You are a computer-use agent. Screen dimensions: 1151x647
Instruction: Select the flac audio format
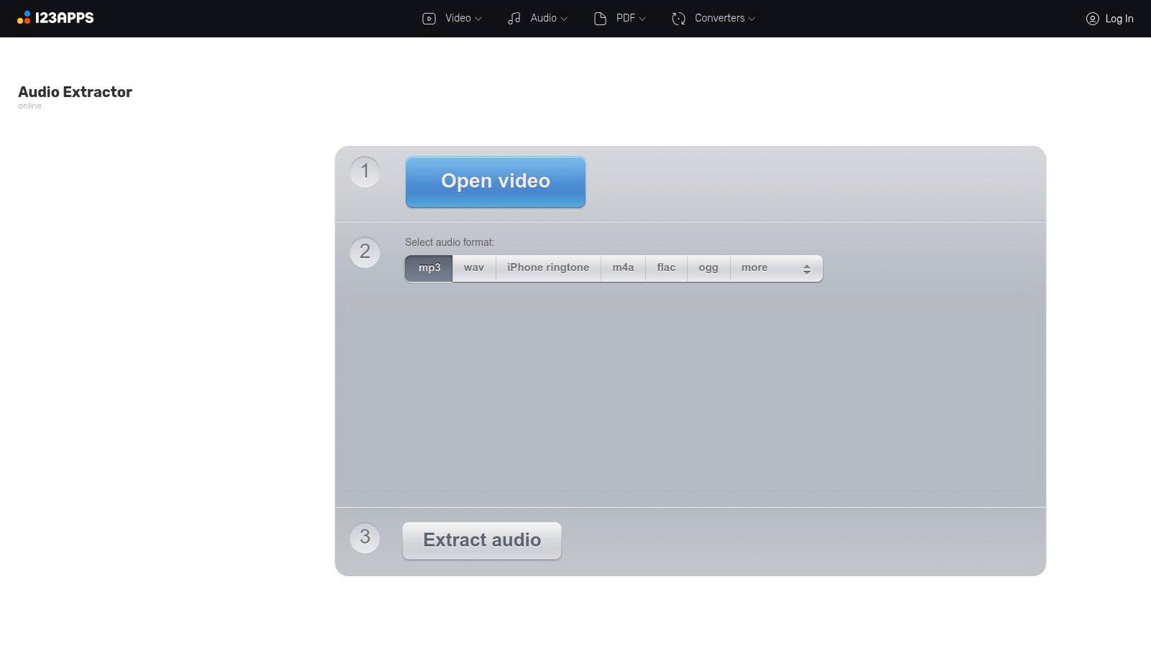click(x=665, y=267)
